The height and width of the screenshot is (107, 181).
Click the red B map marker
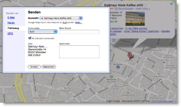tap(129, 56)
